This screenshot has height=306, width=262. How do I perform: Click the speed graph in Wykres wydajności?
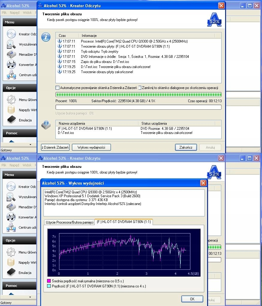coord(124,253)
